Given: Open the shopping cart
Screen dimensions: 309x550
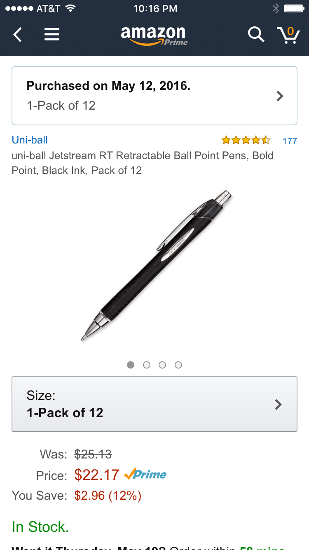Looking at the screenshot, I should point(288,35).
